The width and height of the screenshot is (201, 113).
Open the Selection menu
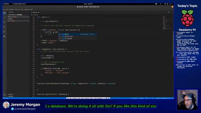tap(11, 9)
